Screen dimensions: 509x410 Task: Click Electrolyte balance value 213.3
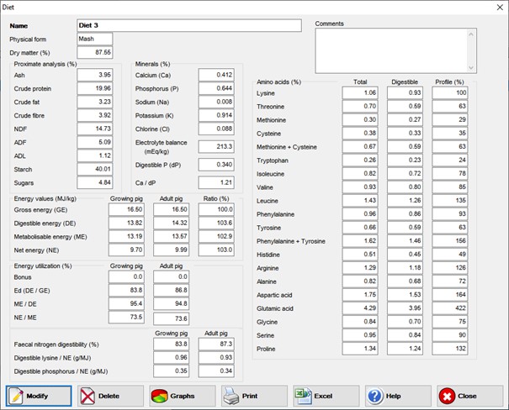[216, 146]
